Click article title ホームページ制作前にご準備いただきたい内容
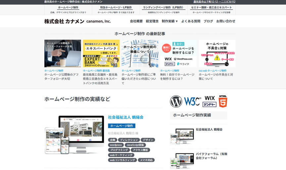The height and width of the screenshot is (170, 286). 139,79
